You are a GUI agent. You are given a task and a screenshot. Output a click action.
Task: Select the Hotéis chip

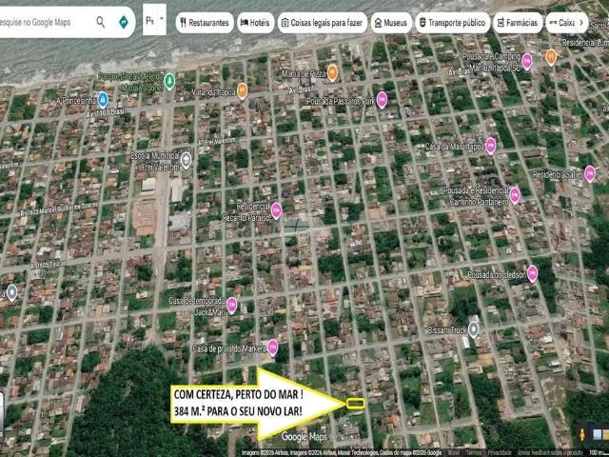tap(256, 23)
